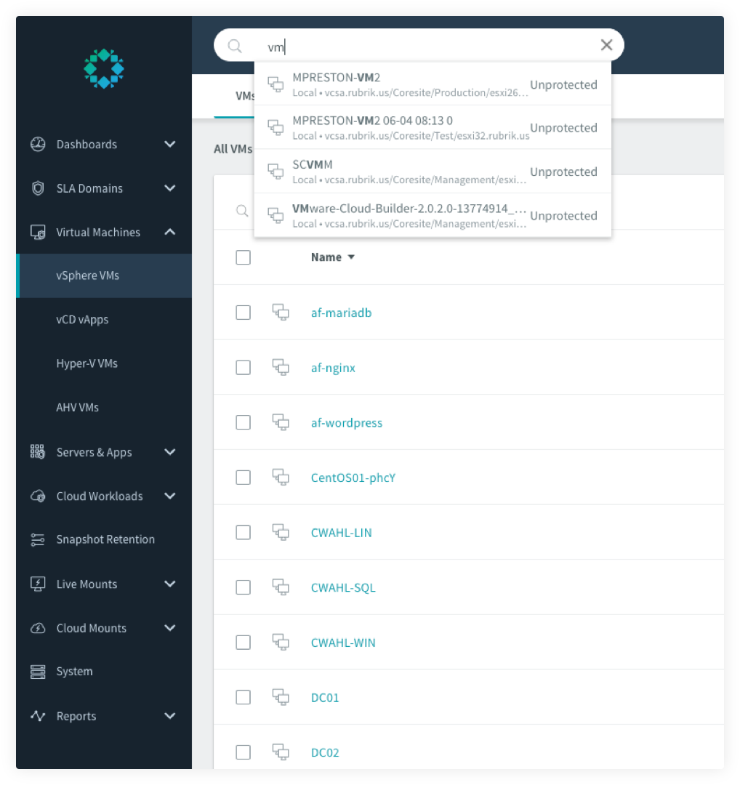This screenshot has height=785, width=740.
Task: Expand the SLA Domains chevron
Action: (170, 188)
